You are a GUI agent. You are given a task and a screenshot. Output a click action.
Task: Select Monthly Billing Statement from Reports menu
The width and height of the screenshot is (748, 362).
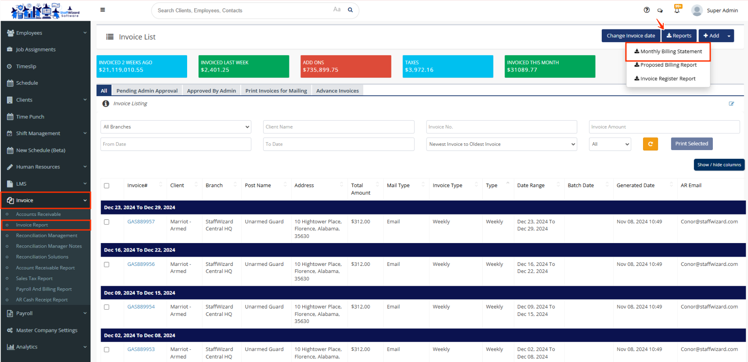click(668, 52)
